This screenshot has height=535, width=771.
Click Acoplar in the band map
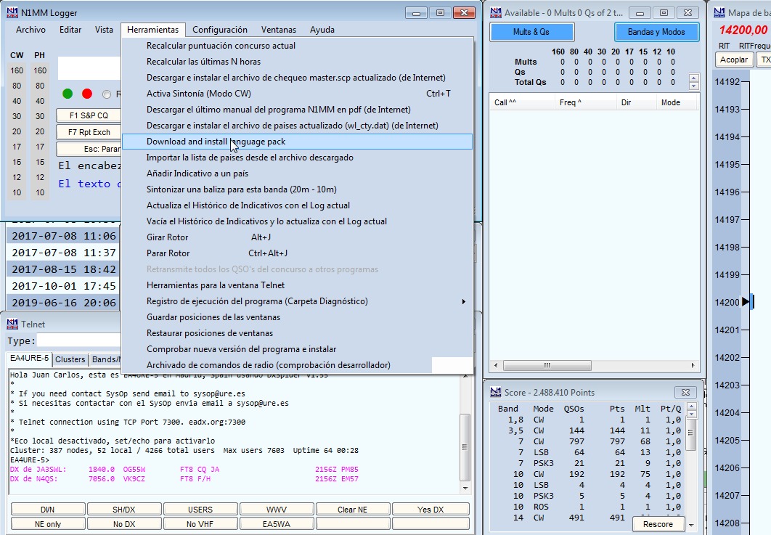pyautogui.click(x=734, y=60)
